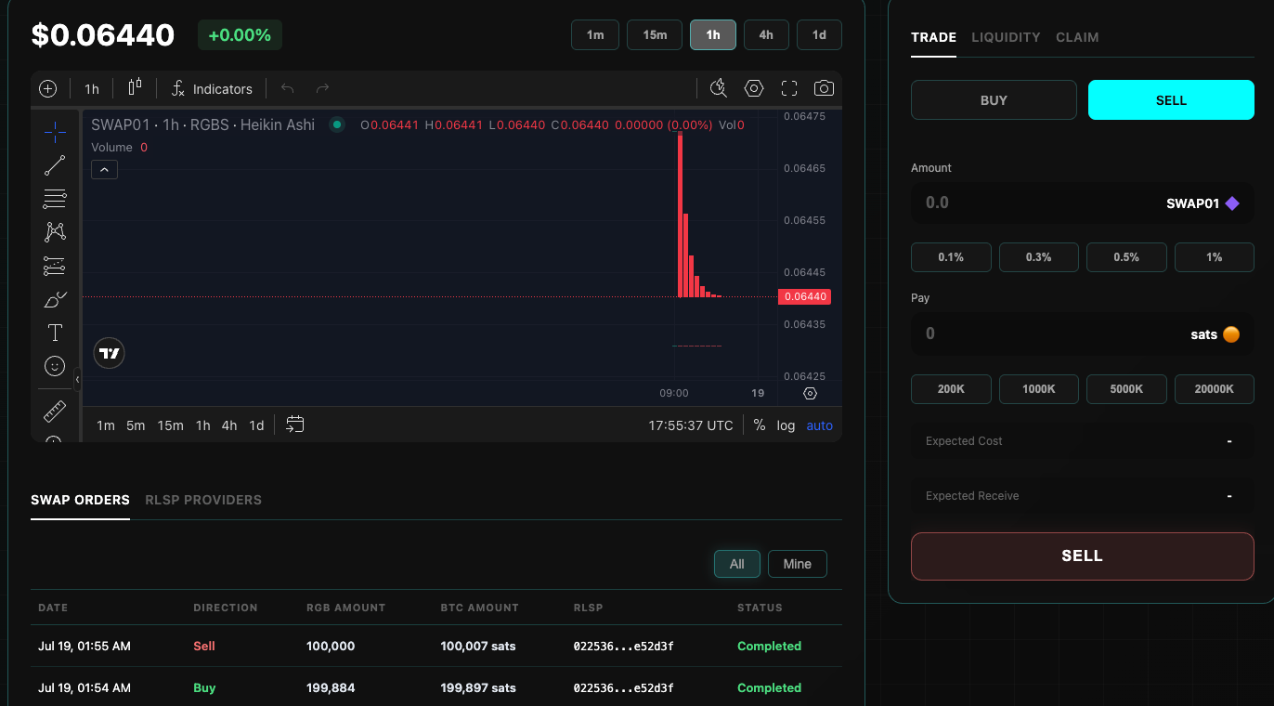Select the ruler measure tool
Viewport: 1274px width, 706px height.
55,411
